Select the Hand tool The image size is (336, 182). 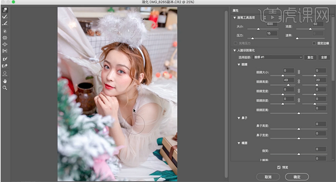(5, 81)
